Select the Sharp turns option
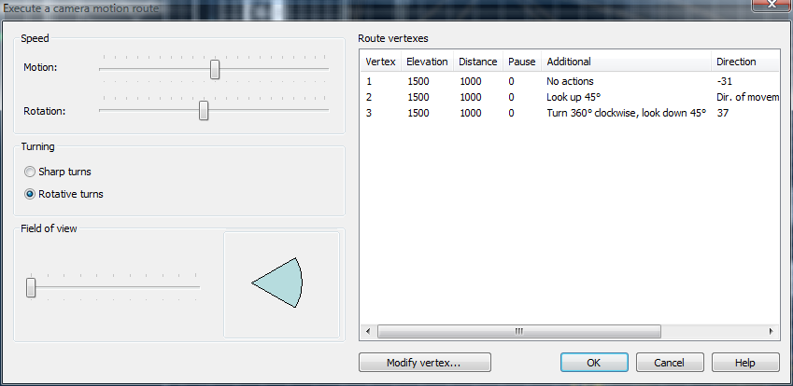The height and width of the screenshot is (386, 793). 31,172
